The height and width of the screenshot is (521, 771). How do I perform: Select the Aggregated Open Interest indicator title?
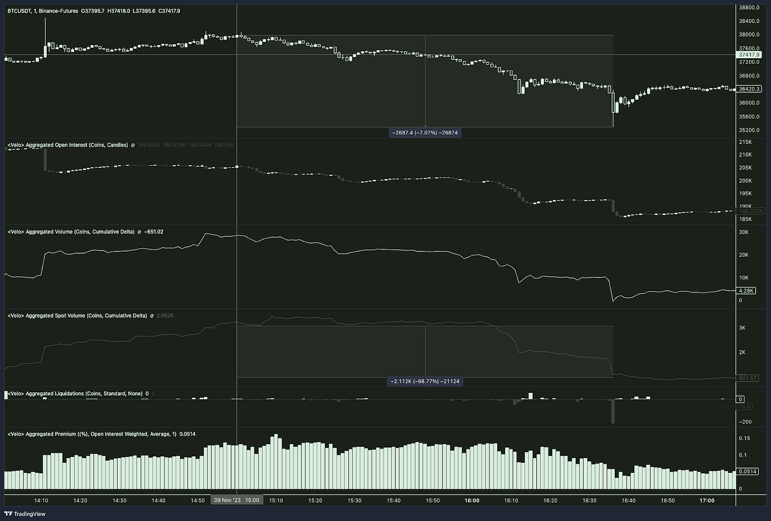(68, 145)
